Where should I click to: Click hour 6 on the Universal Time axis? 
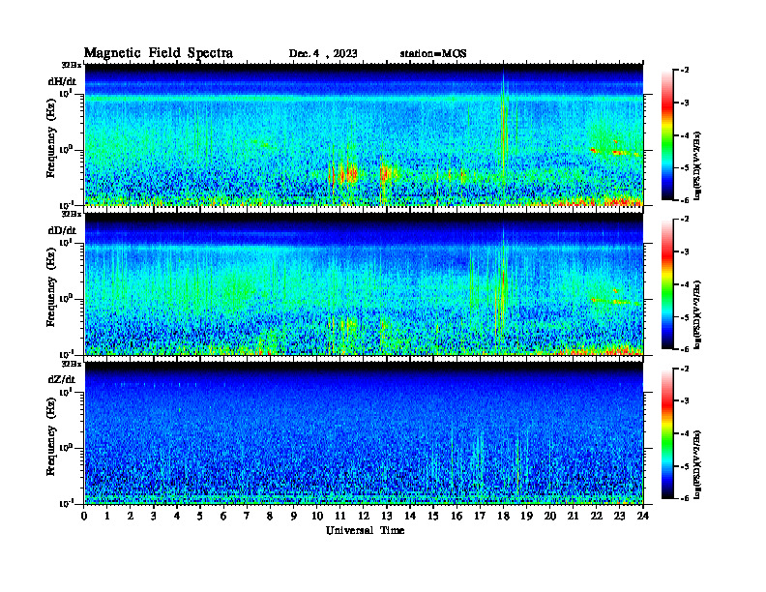click(223, 516)
